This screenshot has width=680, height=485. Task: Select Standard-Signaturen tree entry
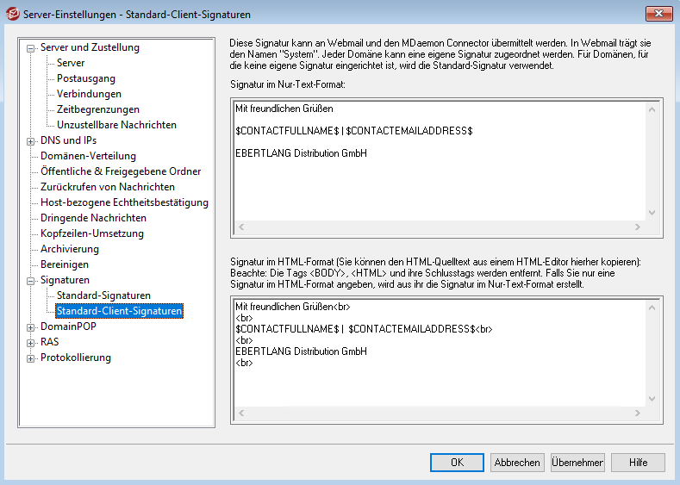point(103,295)
